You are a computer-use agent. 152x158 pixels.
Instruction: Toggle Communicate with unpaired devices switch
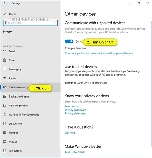click(69, 41)
